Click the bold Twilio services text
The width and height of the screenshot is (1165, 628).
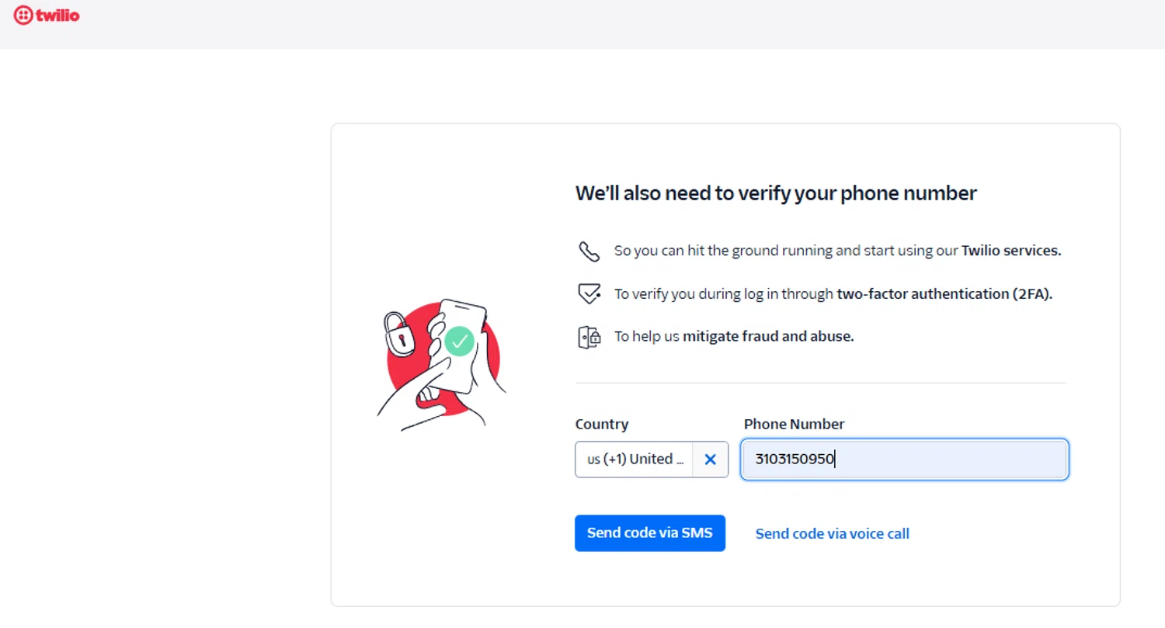[1010, 252]
